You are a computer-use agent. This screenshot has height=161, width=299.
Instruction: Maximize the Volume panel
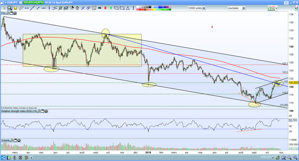(15, 140)
